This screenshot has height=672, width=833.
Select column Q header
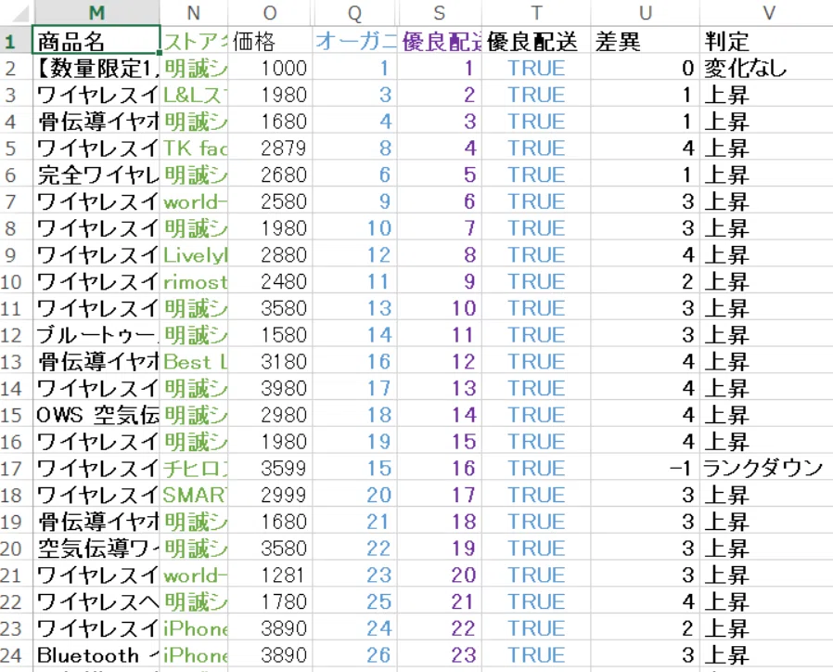click(x=355, y=12)
